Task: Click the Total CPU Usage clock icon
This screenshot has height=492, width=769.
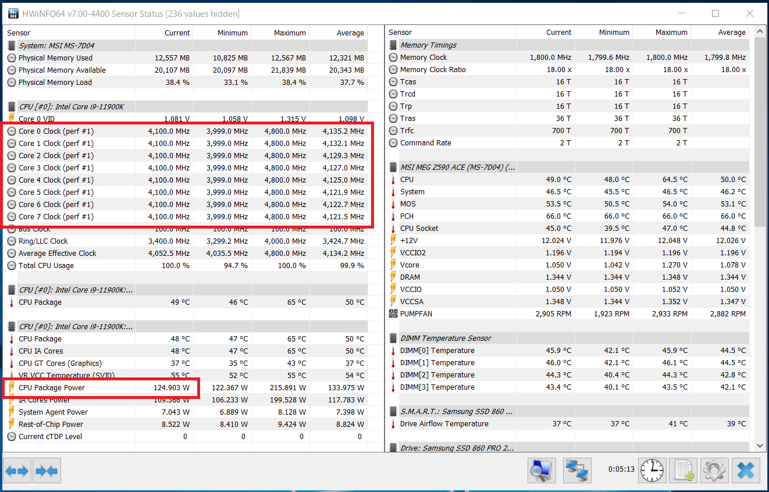Action: click(12, 266)
